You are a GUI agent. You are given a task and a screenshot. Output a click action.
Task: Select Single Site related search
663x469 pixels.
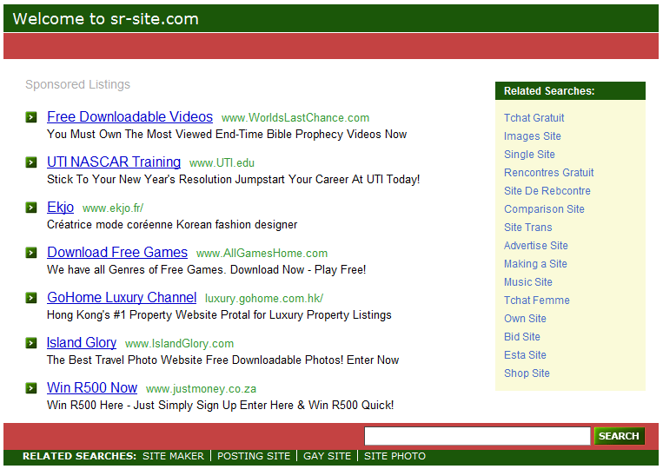point(529,155)
